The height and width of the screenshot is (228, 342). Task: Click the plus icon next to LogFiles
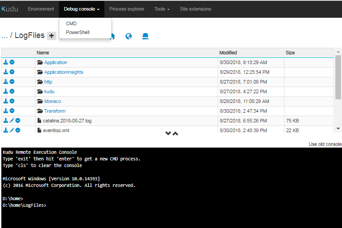(x=52, y=36)
